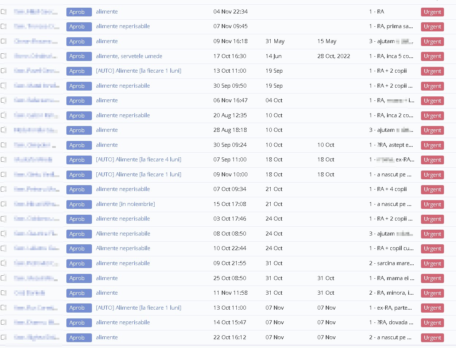Approve the '[AUTO] Alimente [la fiecare 4 luni]' row
This screenshot has height=348, width=456.
79,160
